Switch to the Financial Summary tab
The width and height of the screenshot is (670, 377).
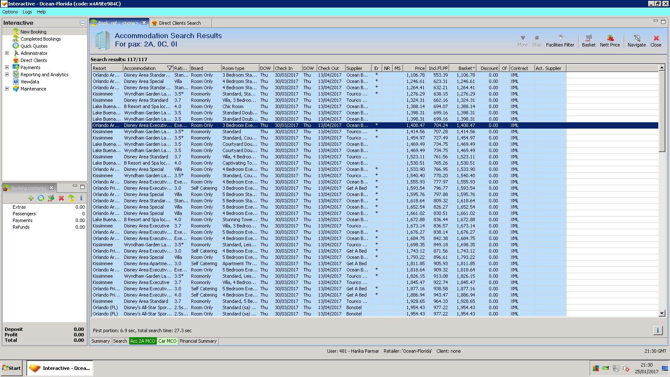pos(198,341)
